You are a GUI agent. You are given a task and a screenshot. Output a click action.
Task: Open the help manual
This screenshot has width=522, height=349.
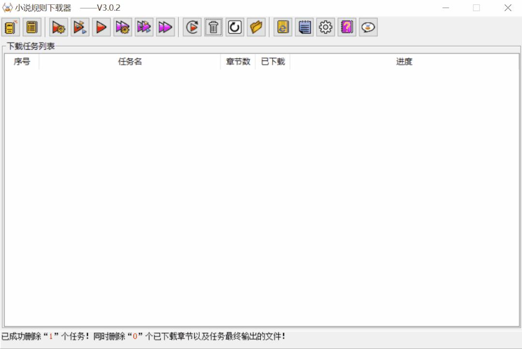[x=347, y=27]
